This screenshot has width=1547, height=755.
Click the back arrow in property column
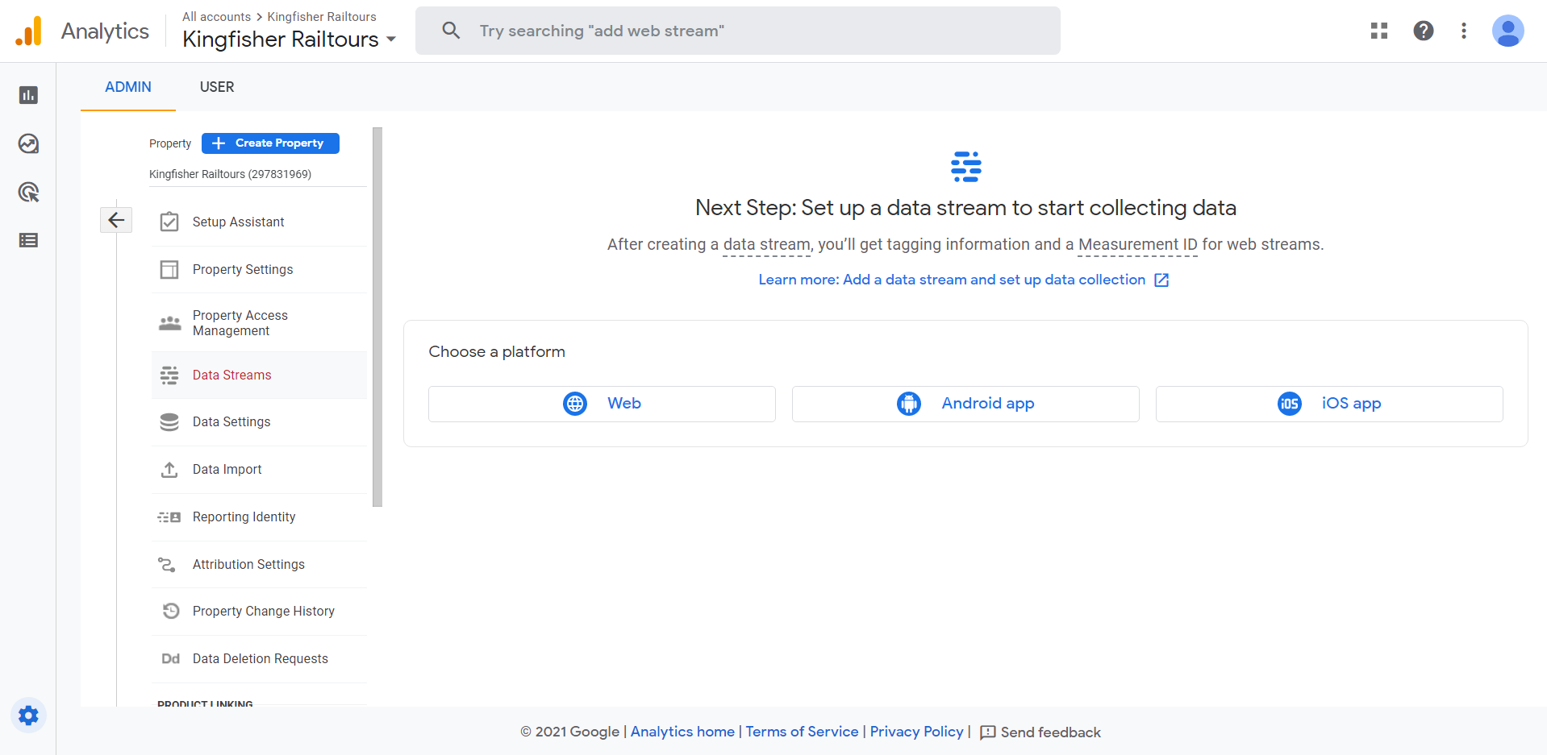tap(116, 220)
